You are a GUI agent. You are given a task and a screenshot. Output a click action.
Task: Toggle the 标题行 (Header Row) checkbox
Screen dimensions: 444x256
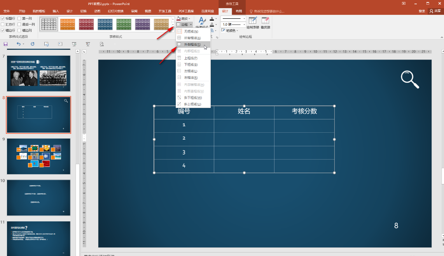coord(3,18)
